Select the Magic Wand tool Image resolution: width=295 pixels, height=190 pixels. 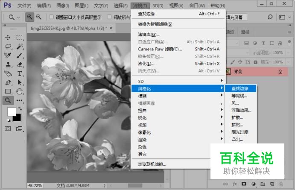click(20, 46)
